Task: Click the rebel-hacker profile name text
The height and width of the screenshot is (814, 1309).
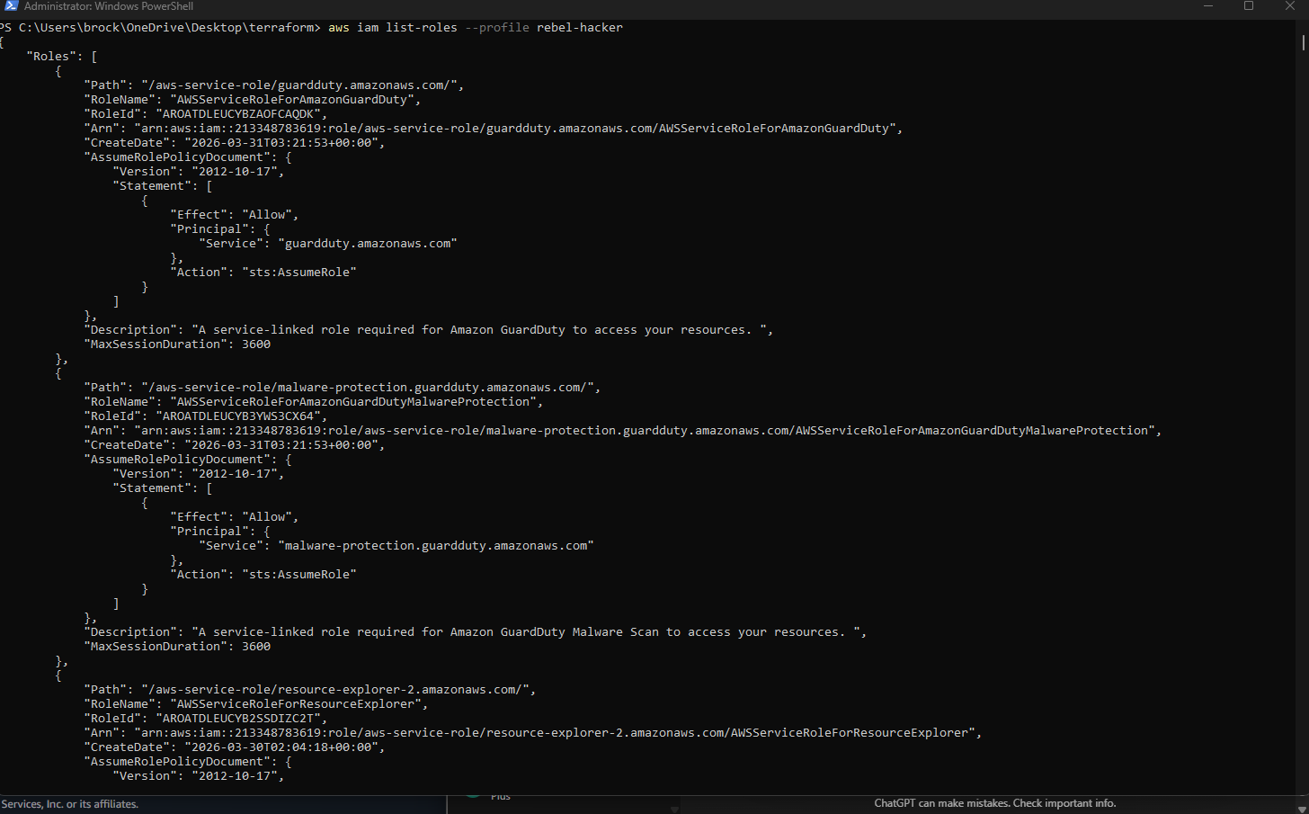Action: coord(578,27)
